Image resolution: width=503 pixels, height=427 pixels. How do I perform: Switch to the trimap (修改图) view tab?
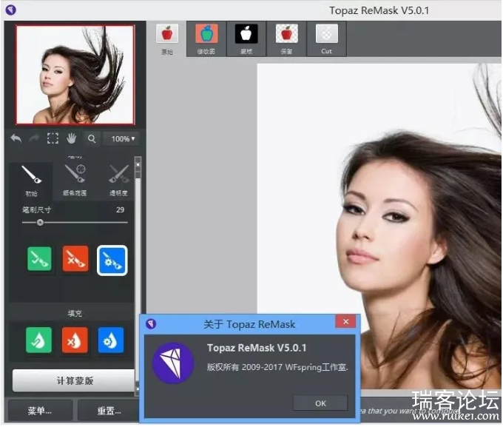(x=206, y=39)
